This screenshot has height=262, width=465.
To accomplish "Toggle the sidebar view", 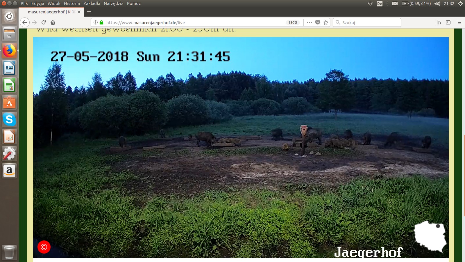I will pyautogui.click(x=448, y=22).
